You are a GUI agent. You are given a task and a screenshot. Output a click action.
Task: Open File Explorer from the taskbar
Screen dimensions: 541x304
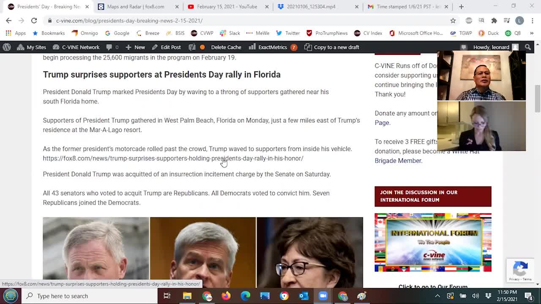tap(187, 296)
